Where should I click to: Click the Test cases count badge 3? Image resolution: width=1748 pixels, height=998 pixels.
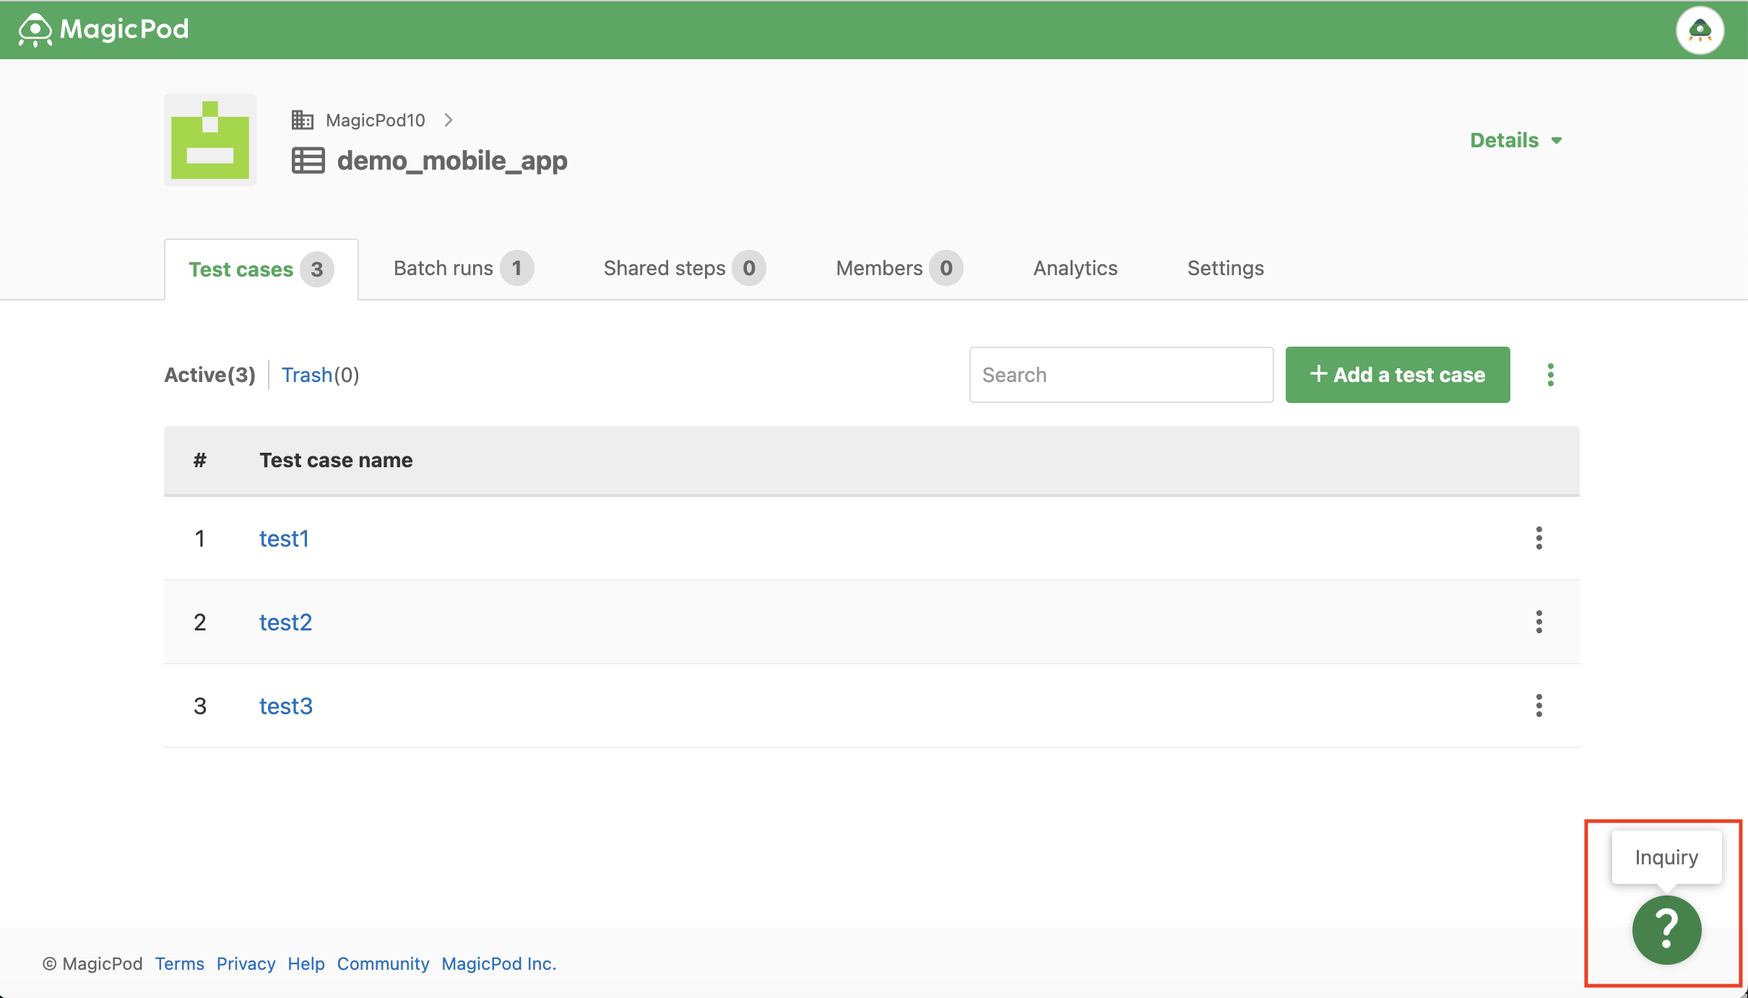pos(317,269)
